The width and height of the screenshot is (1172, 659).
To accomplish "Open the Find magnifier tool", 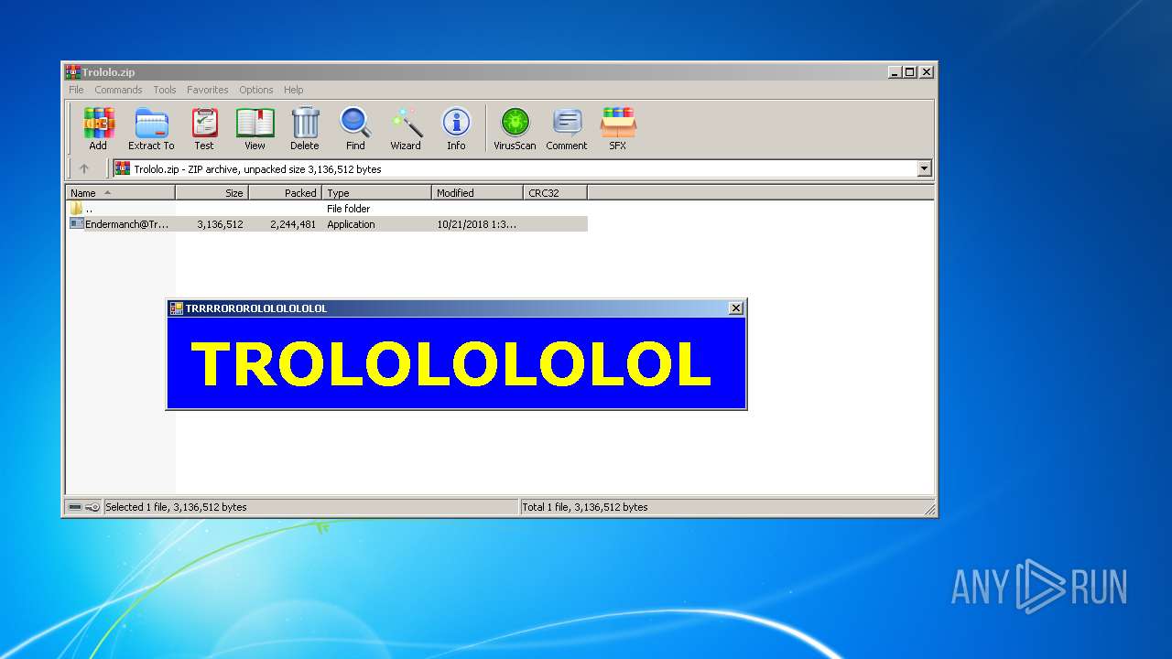I will pyautogui.click(x=355, y=128).
